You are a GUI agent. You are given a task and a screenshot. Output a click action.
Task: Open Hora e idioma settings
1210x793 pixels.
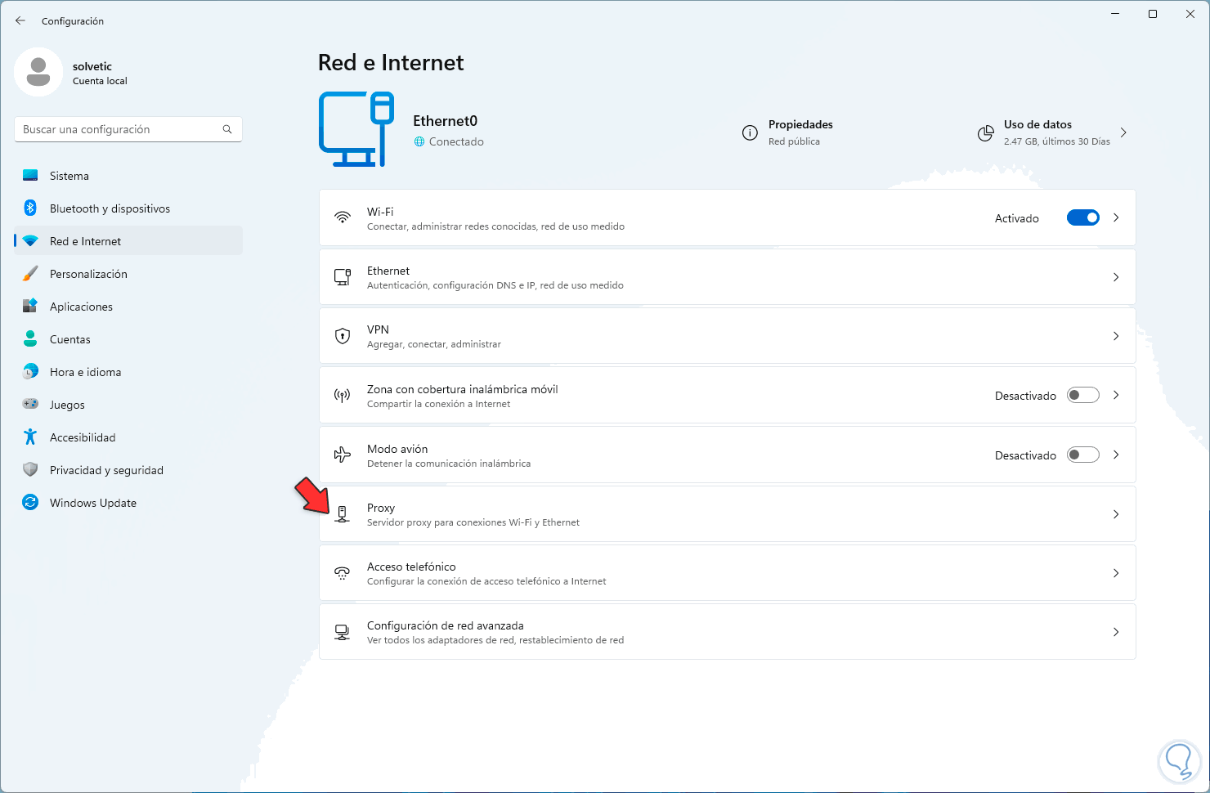pyautogui.click(x=128, y=372)
